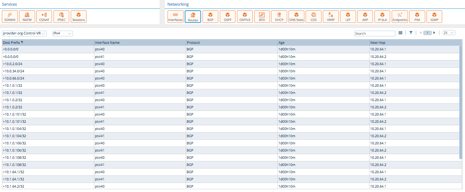The height and width of the screenshot is (192, 465).
Task: View IPSEC service details
Action: coord(61,16)
